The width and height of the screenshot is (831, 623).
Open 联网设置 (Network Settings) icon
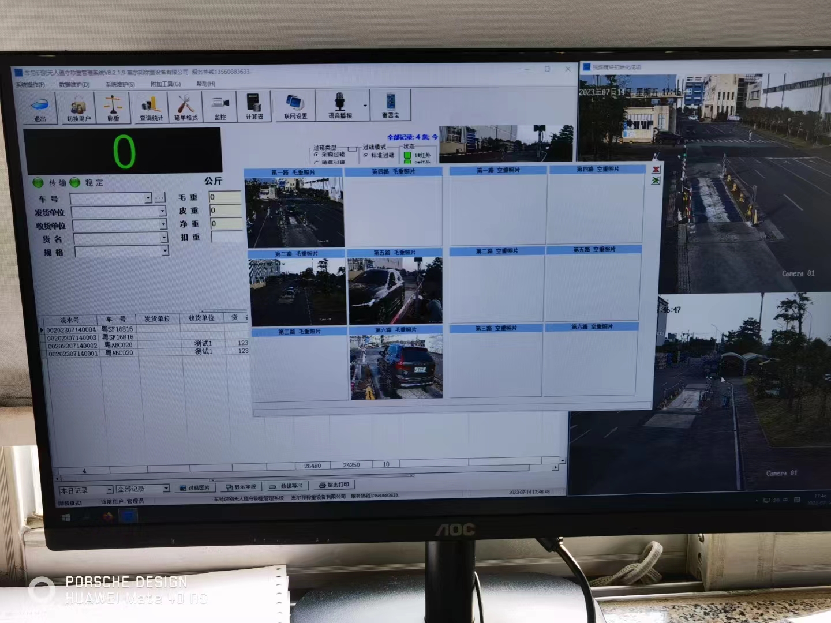(295, 105)
